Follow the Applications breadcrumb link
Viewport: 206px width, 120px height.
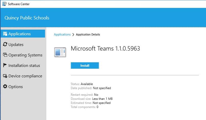62,34
